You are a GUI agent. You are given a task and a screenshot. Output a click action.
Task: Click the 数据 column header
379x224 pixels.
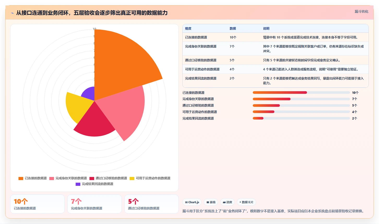pos(233,29)
